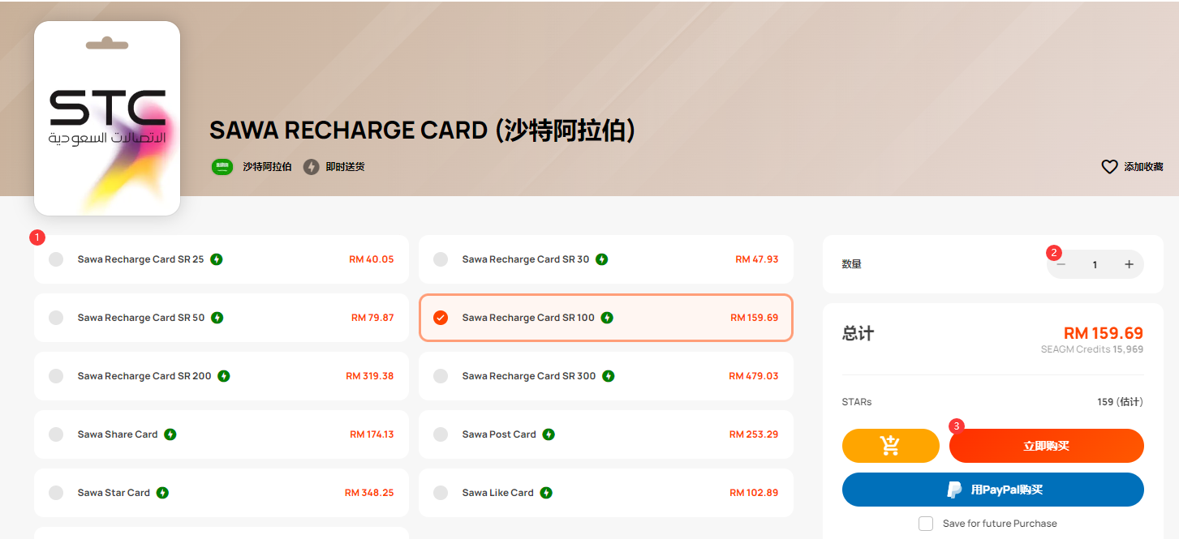Choose Sawa Recharge Card SR 200 option
Image resolution: width=1179 pixels, height=539 pixels.
click(x=222, y=376)
